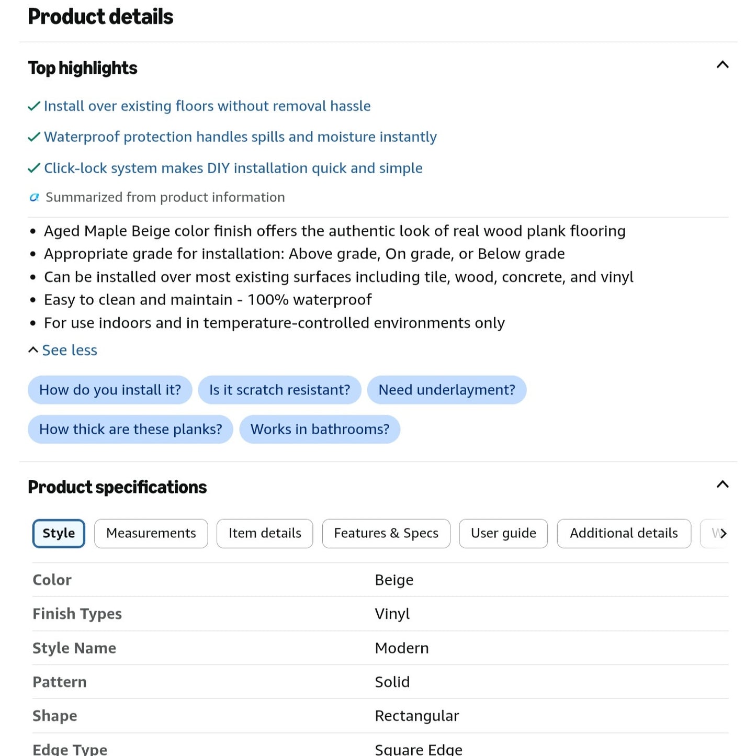Open the Style specifications tab
This screenshot has width=756, height=756.
[x=59, y=533]
